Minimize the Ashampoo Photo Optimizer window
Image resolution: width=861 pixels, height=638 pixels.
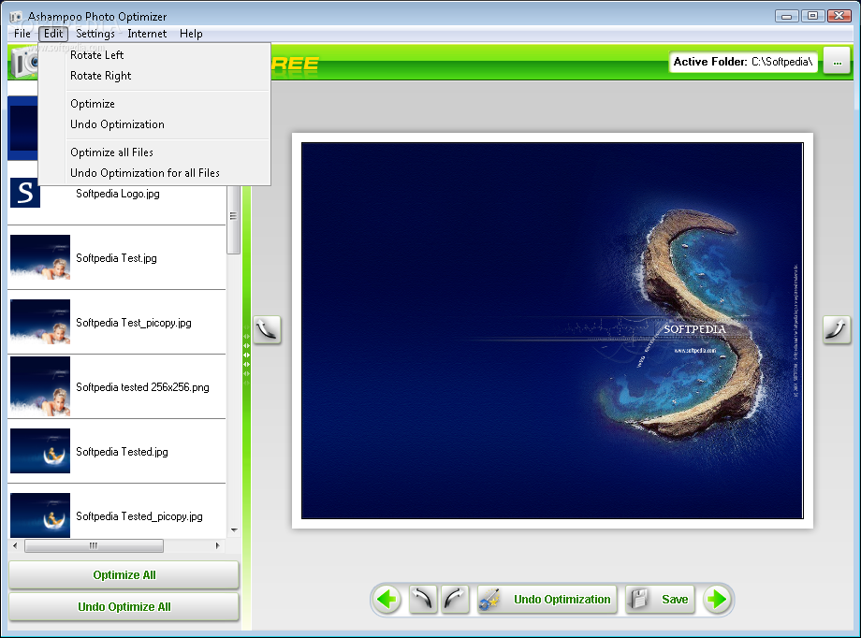(x=786, y=16)
